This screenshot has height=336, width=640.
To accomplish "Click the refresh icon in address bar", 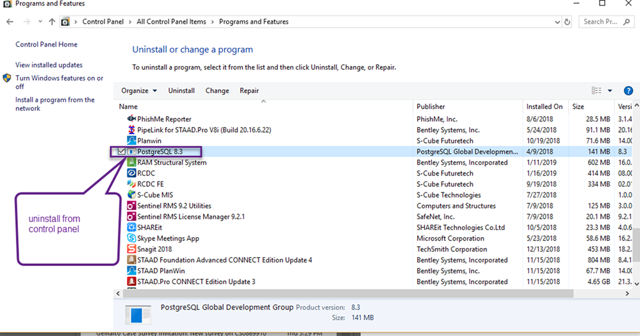I will (x=567, y=22).
